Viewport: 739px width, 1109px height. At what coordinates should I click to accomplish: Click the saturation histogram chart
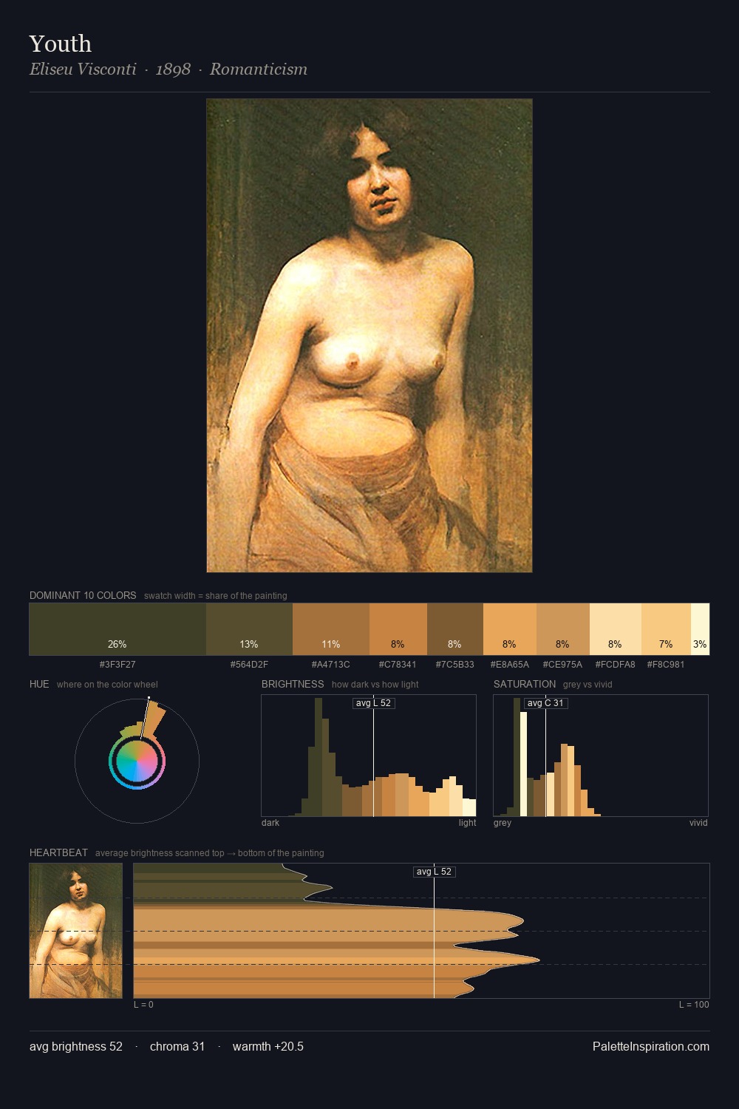601,756
